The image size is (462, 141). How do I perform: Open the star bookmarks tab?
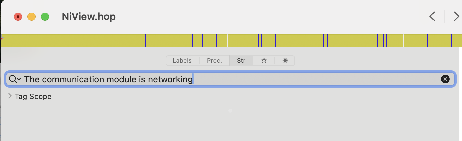(264, 61)
